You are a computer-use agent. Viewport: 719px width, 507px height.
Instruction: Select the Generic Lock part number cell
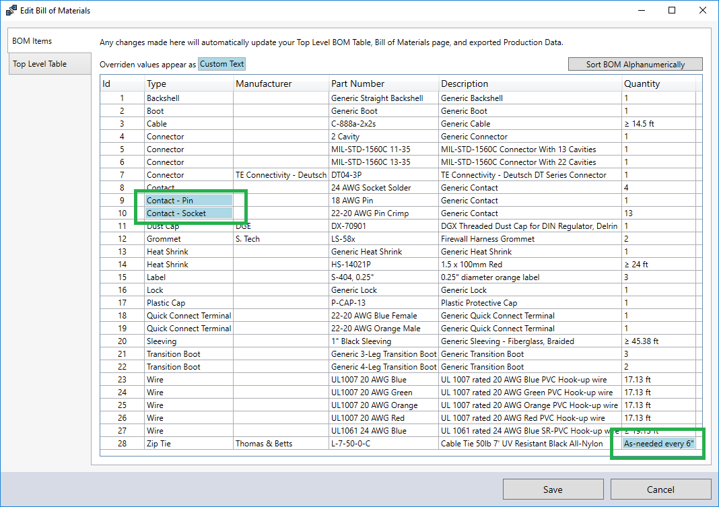[384, 290]
